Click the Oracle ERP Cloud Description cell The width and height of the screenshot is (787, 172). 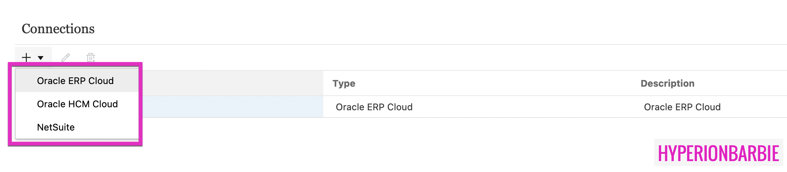[x=682, y=107]
